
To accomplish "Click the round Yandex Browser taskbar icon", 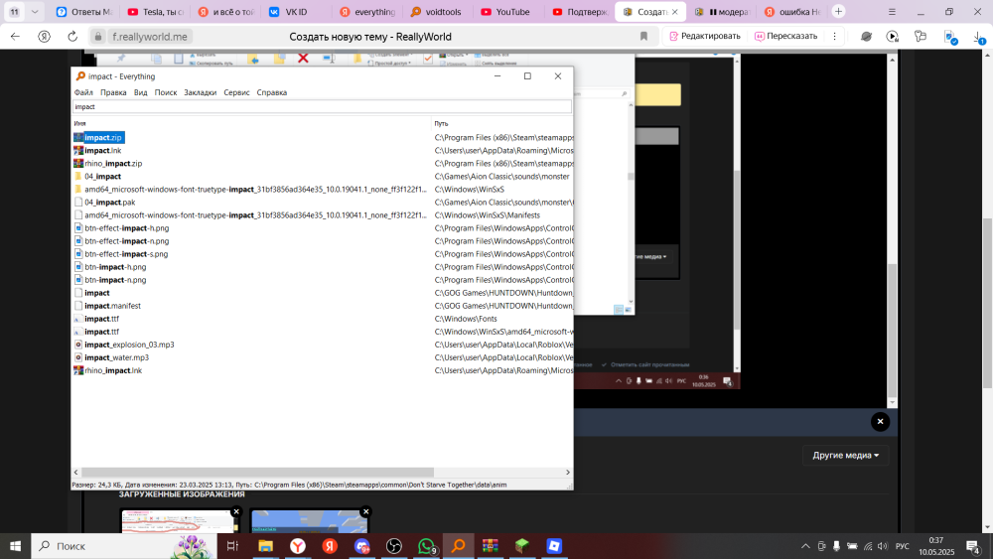I will coord(298,546).
